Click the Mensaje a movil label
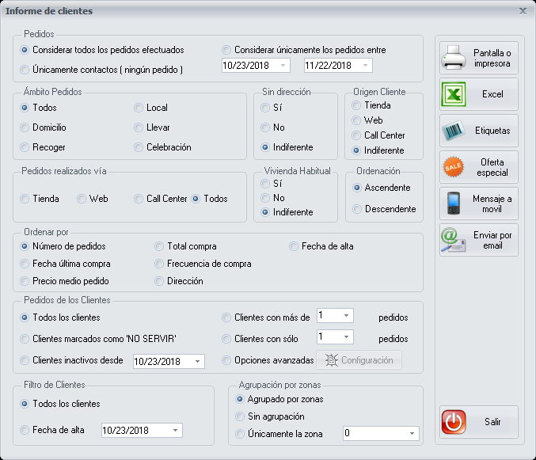Viewport: 536px width, 460px height. tap(492, 203)
